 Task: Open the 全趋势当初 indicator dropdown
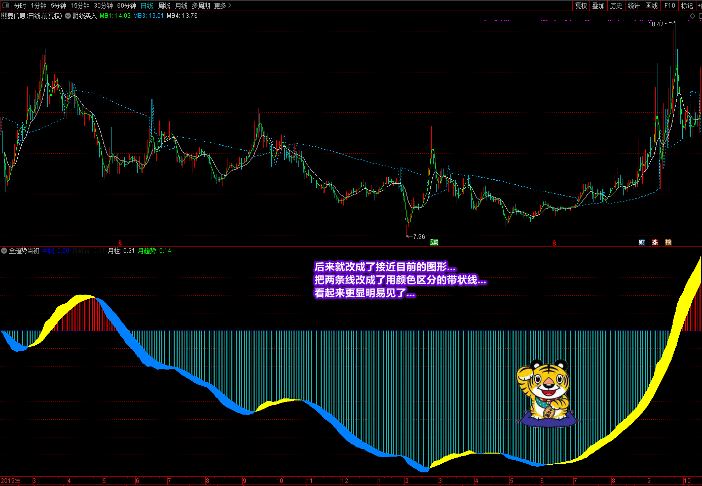[x=4, y=251]
